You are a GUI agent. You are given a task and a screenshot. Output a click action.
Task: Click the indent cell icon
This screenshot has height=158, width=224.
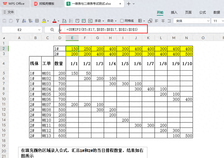click(x=90, y=21)
